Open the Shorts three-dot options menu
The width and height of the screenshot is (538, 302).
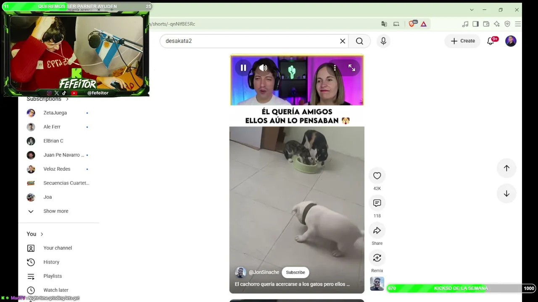click(335, 68)
